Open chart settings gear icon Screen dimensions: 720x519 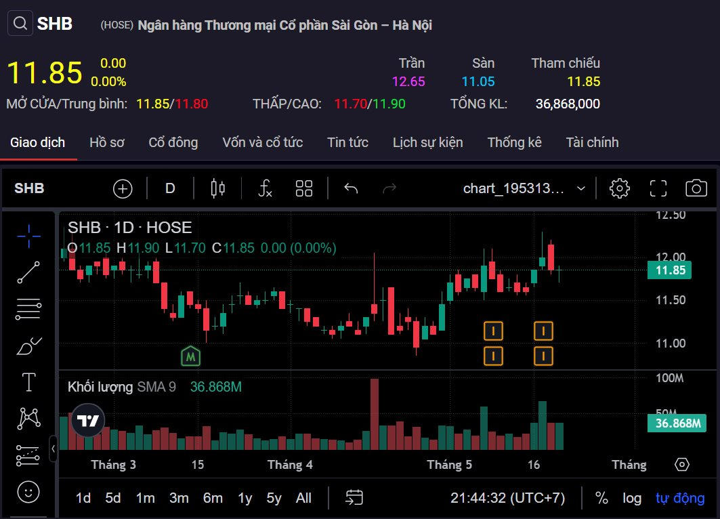tap(620, 189)
